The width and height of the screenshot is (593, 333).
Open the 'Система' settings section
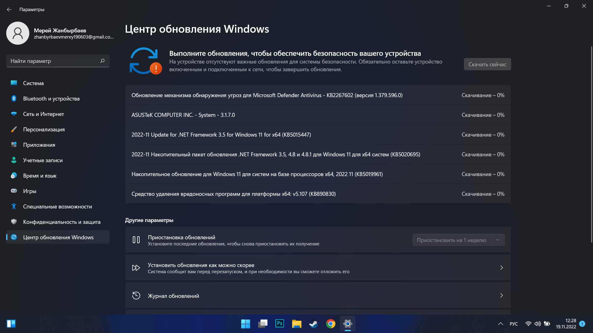click(33, 83)
